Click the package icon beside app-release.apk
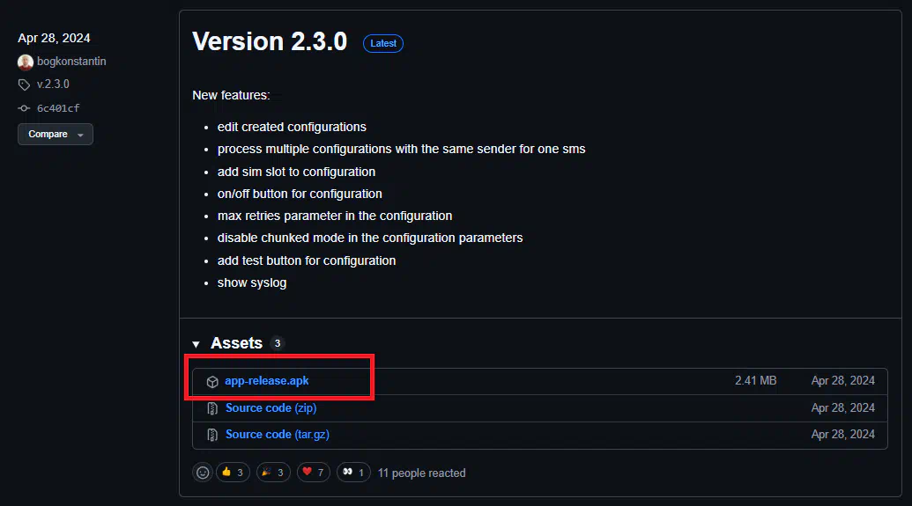 click(x=212, y=382)
